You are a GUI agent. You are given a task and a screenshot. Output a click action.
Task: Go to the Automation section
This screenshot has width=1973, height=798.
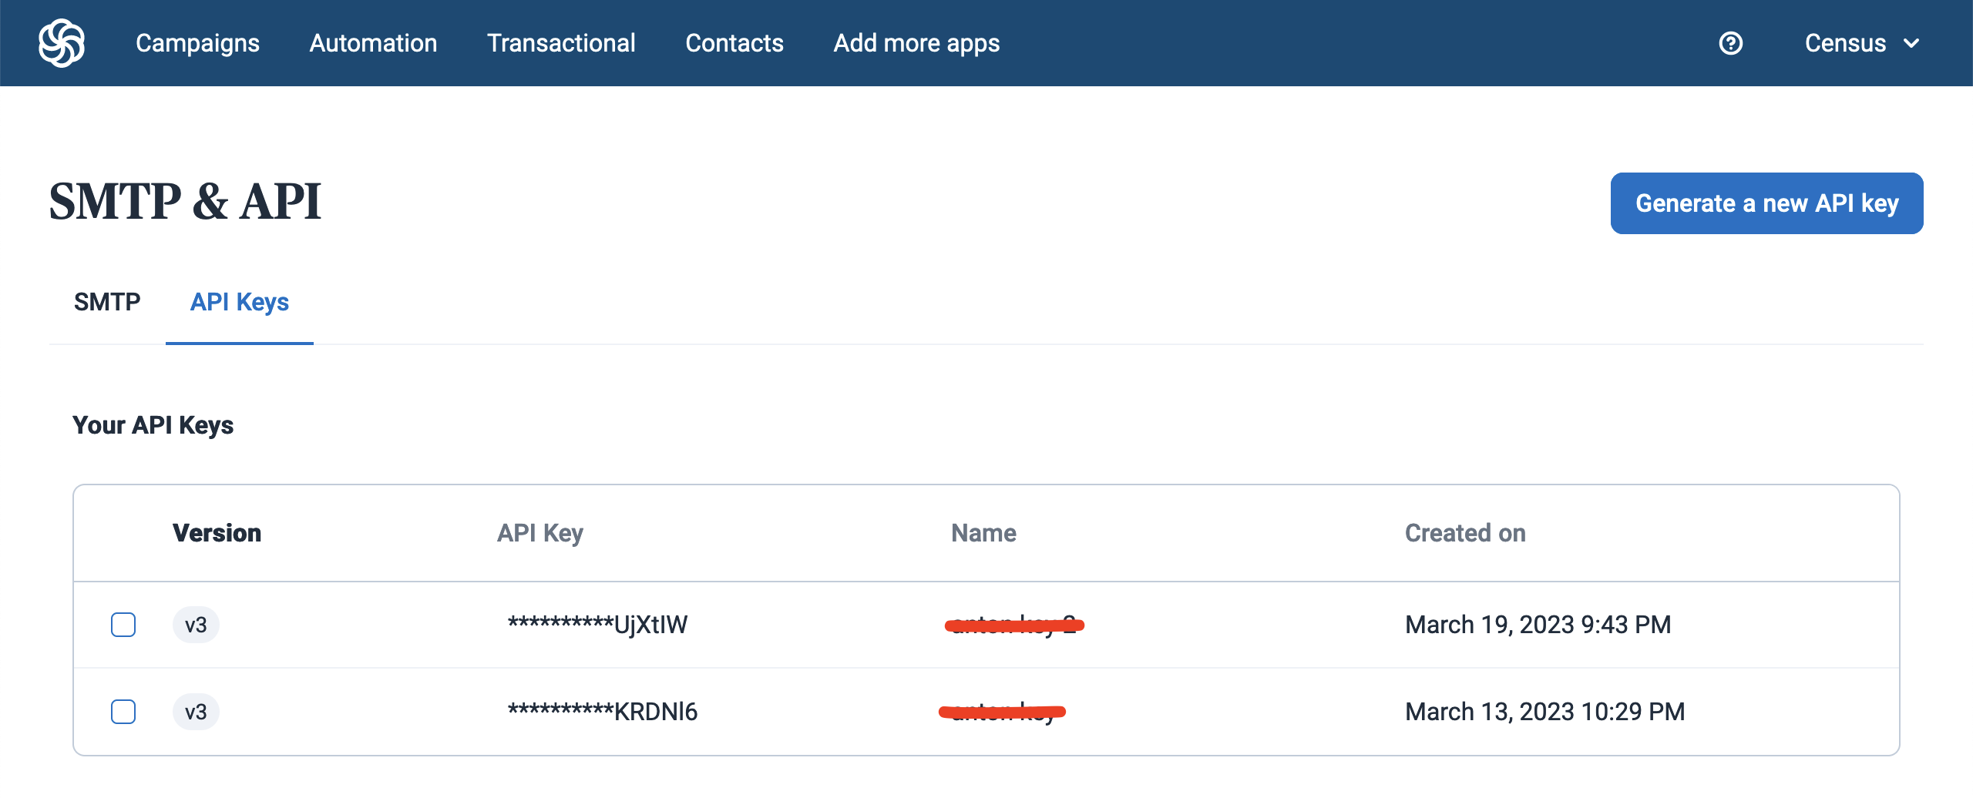pyautogui.click(x=373, y=43)
